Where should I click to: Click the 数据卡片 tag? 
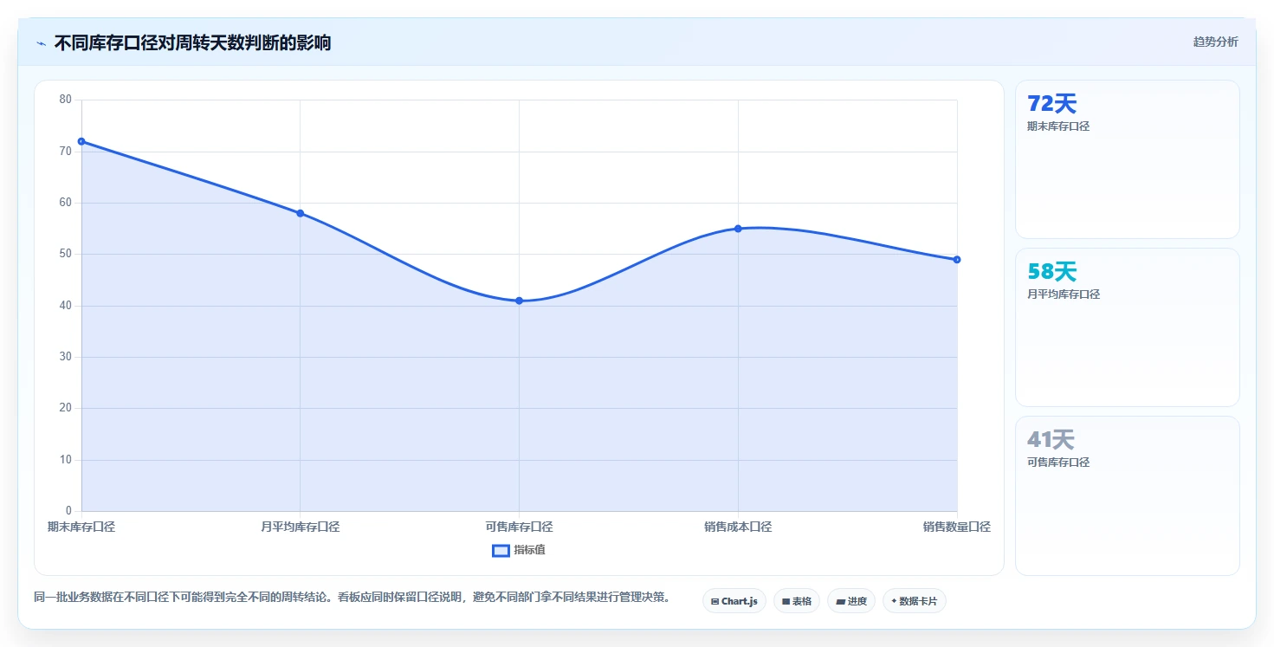[x=914, y=601]
